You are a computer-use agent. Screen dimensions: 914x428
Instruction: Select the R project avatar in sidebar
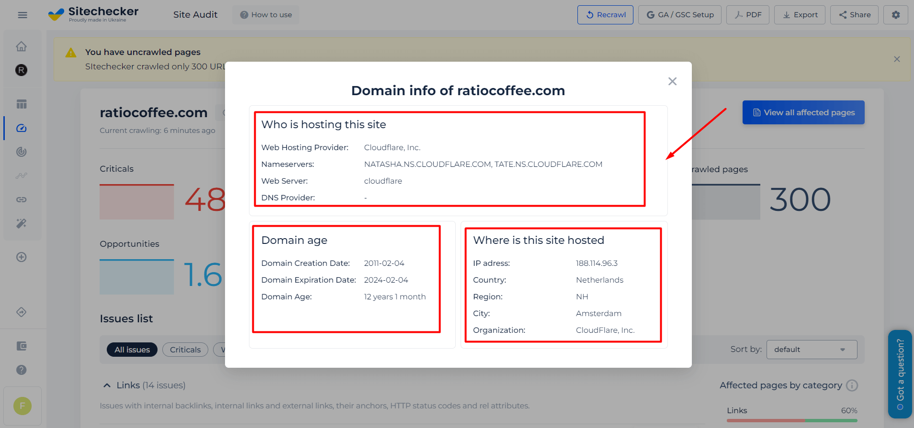pos(21,70)
